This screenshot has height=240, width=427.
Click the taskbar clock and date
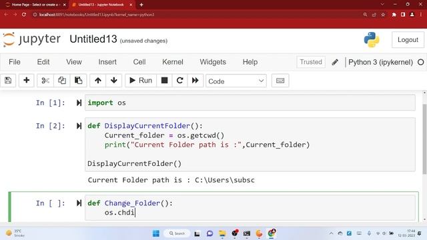pyautogui.click(x=406, y=233)
